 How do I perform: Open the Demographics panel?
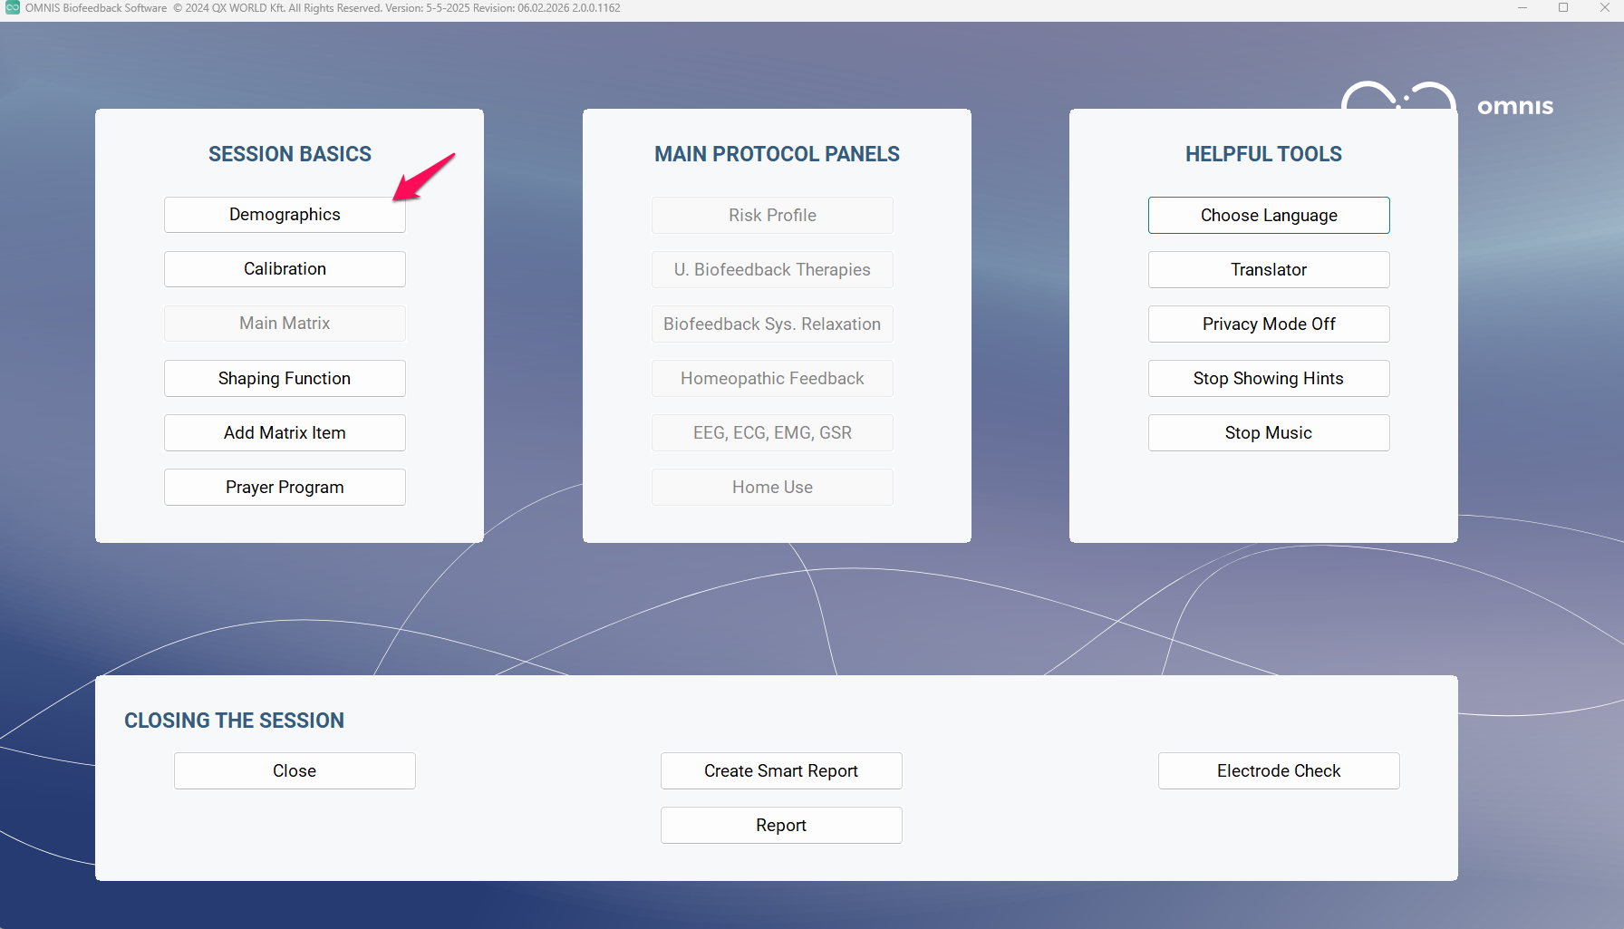pyautogui.click(x=285, y=215)
